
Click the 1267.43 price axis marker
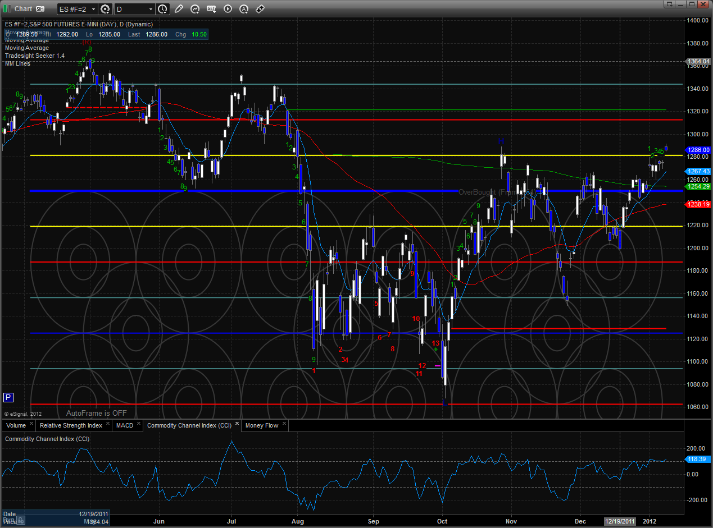(698, 171)
